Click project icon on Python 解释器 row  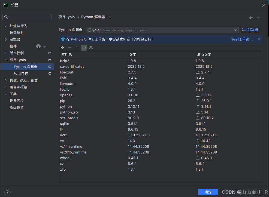(50, 67)
